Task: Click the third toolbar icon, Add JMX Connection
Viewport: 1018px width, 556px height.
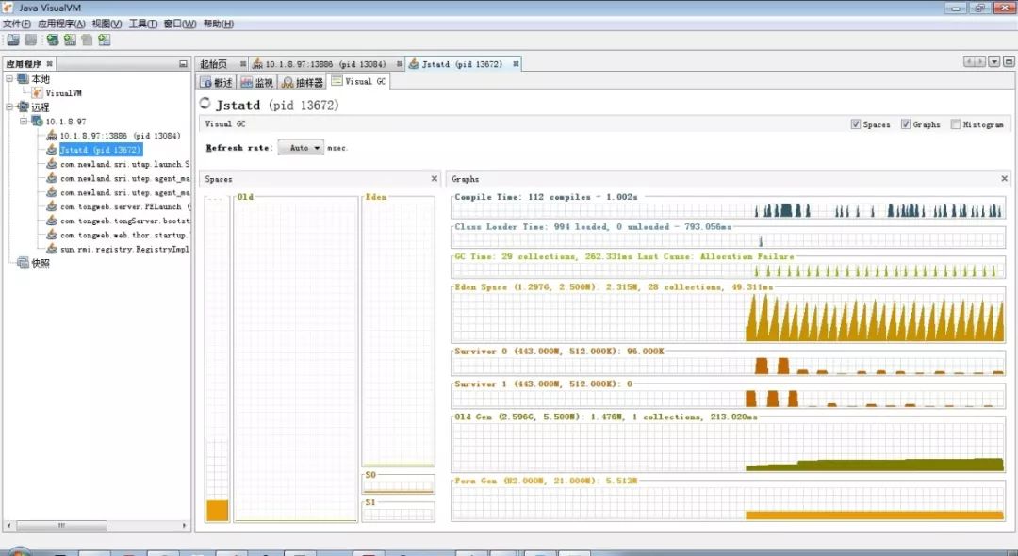Action: pos(53,40)
